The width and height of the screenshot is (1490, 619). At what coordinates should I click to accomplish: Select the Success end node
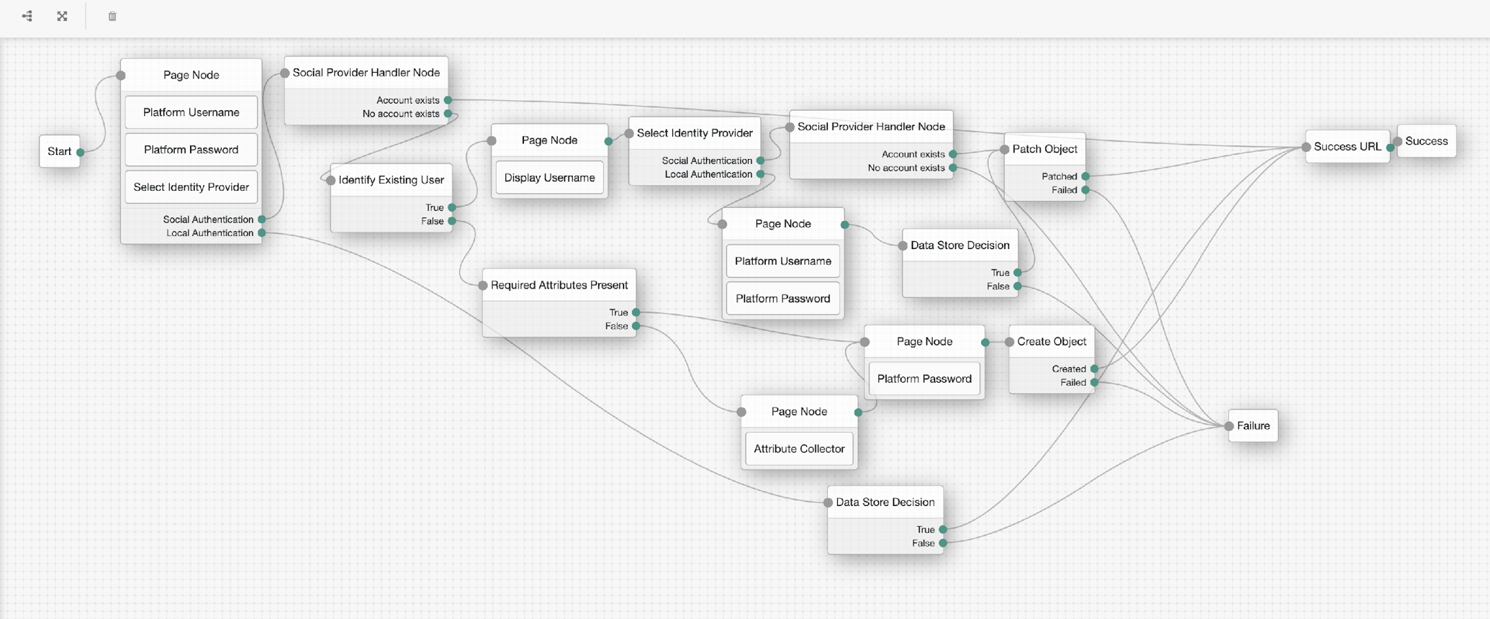[x=1426, y=141]
